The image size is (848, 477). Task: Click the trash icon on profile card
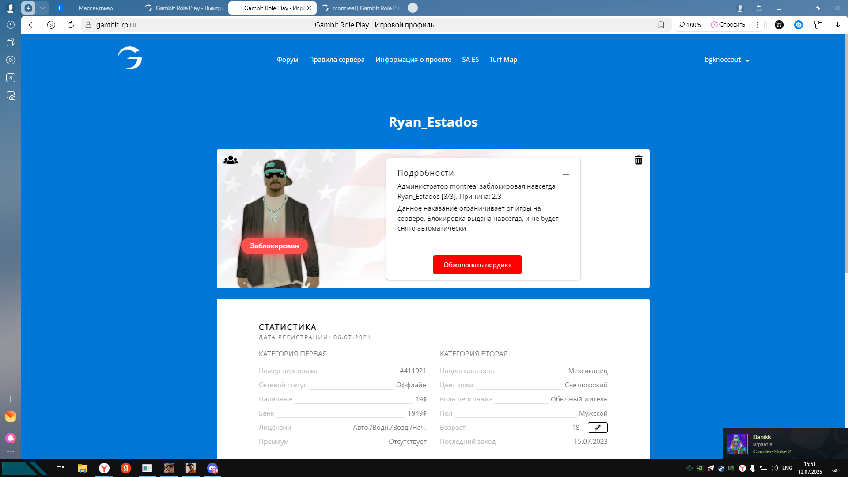tap(638, 160)
